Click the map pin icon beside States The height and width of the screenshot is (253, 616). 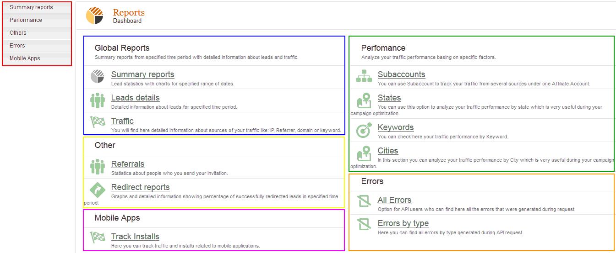(364, 100)
